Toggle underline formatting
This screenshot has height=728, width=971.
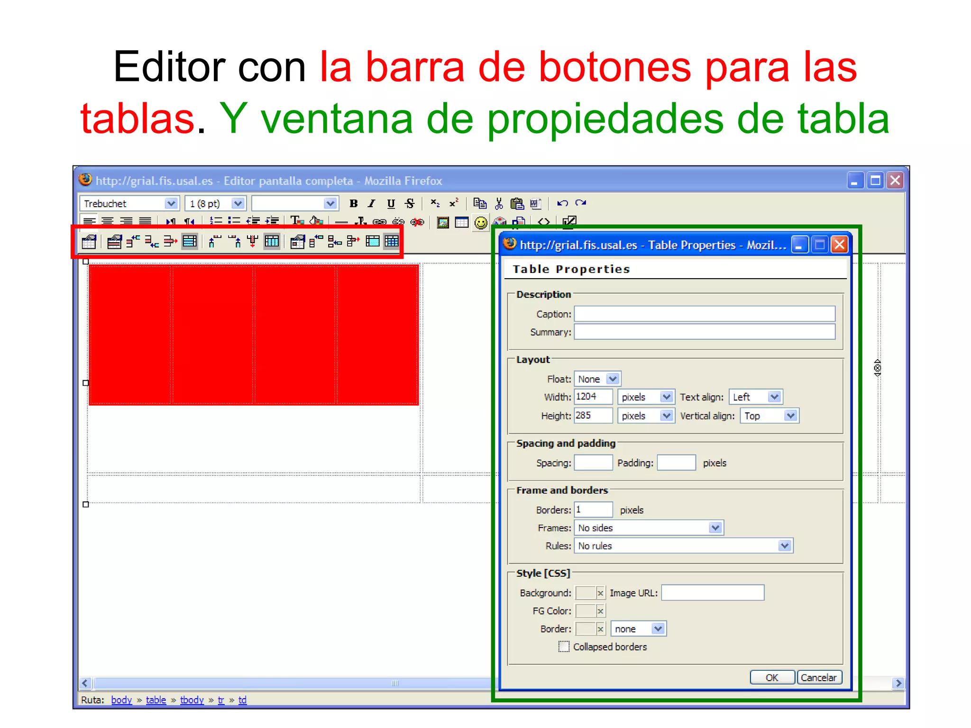click(x=391, y=204)
